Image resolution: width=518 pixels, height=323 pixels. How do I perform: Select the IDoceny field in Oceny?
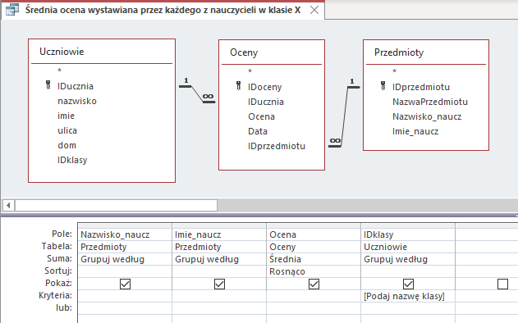265,87
